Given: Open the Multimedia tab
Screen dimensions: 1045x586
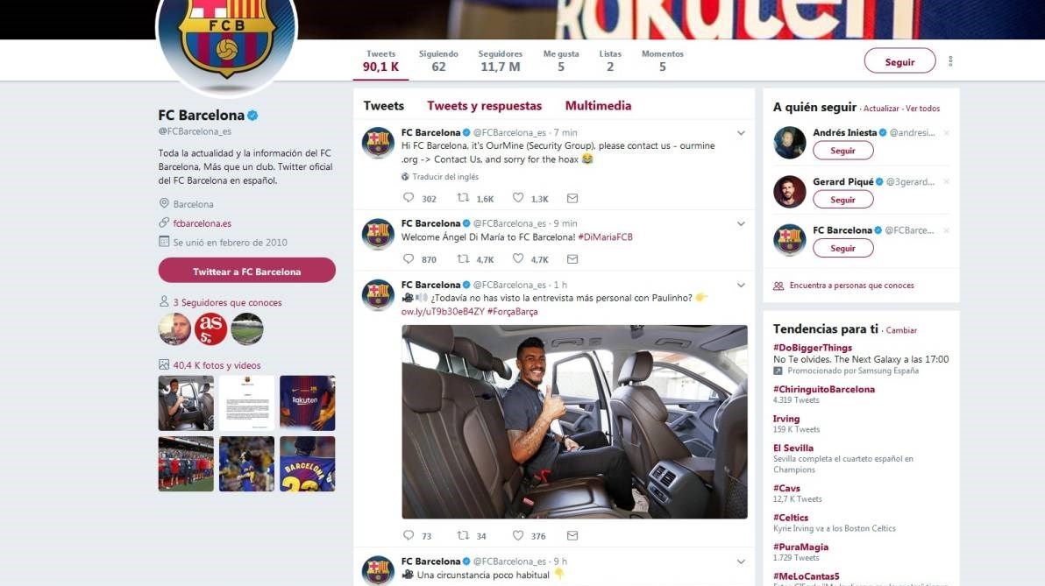Looking at the screenshot, I should (x=598, y=106).
